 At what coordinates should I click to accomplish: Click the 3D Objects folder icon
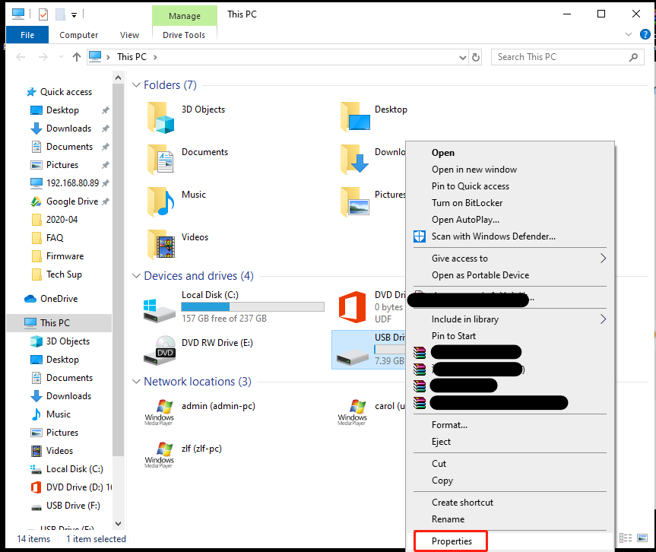[161, 118]
